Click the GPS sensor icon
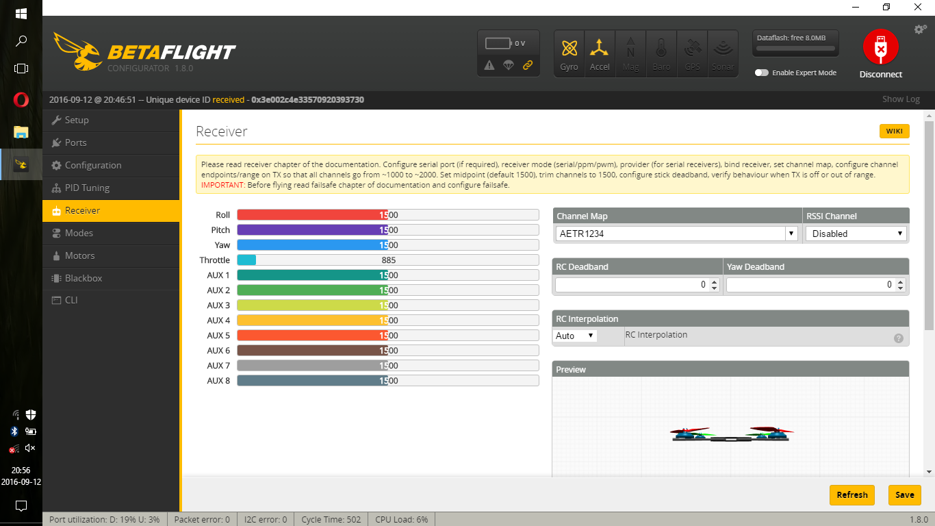The height and width of the screenshot is (526, 935). 692,53
